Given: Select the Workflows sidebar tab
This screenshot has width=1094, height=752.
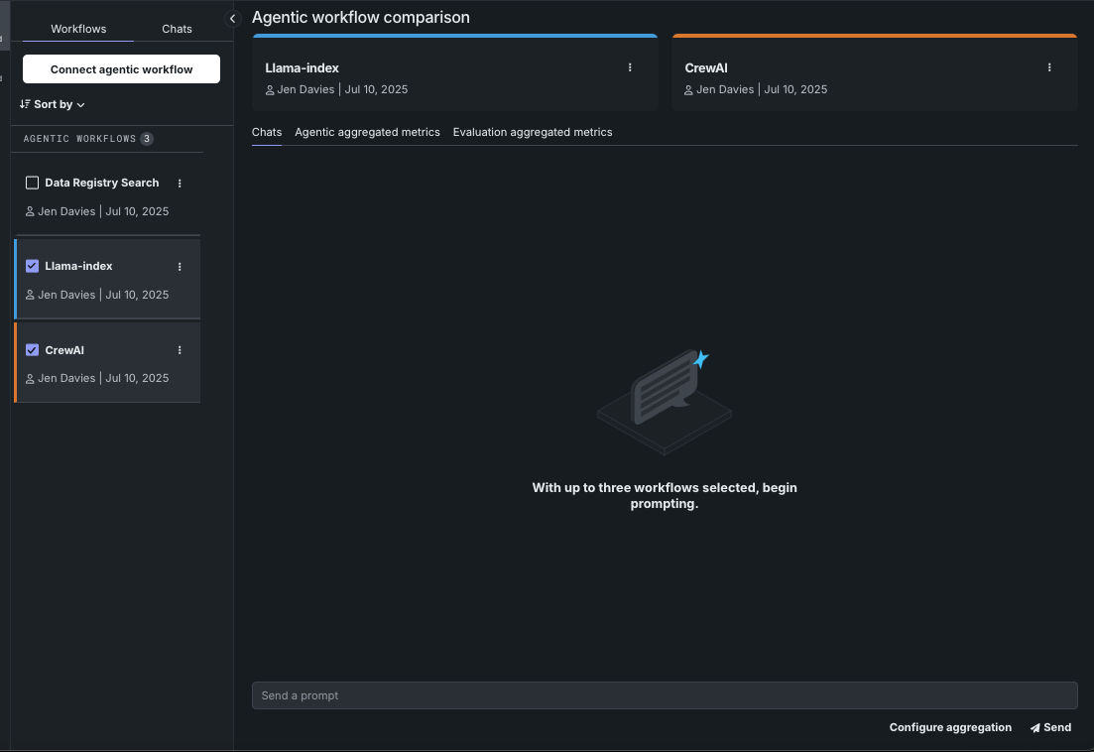Looking at the screenshot, I should [78, 29].
